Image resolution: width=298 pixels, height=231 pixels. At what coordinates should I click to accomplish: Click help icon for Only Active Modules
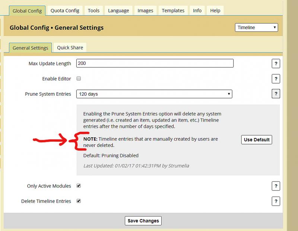click(x=276, y=186)
